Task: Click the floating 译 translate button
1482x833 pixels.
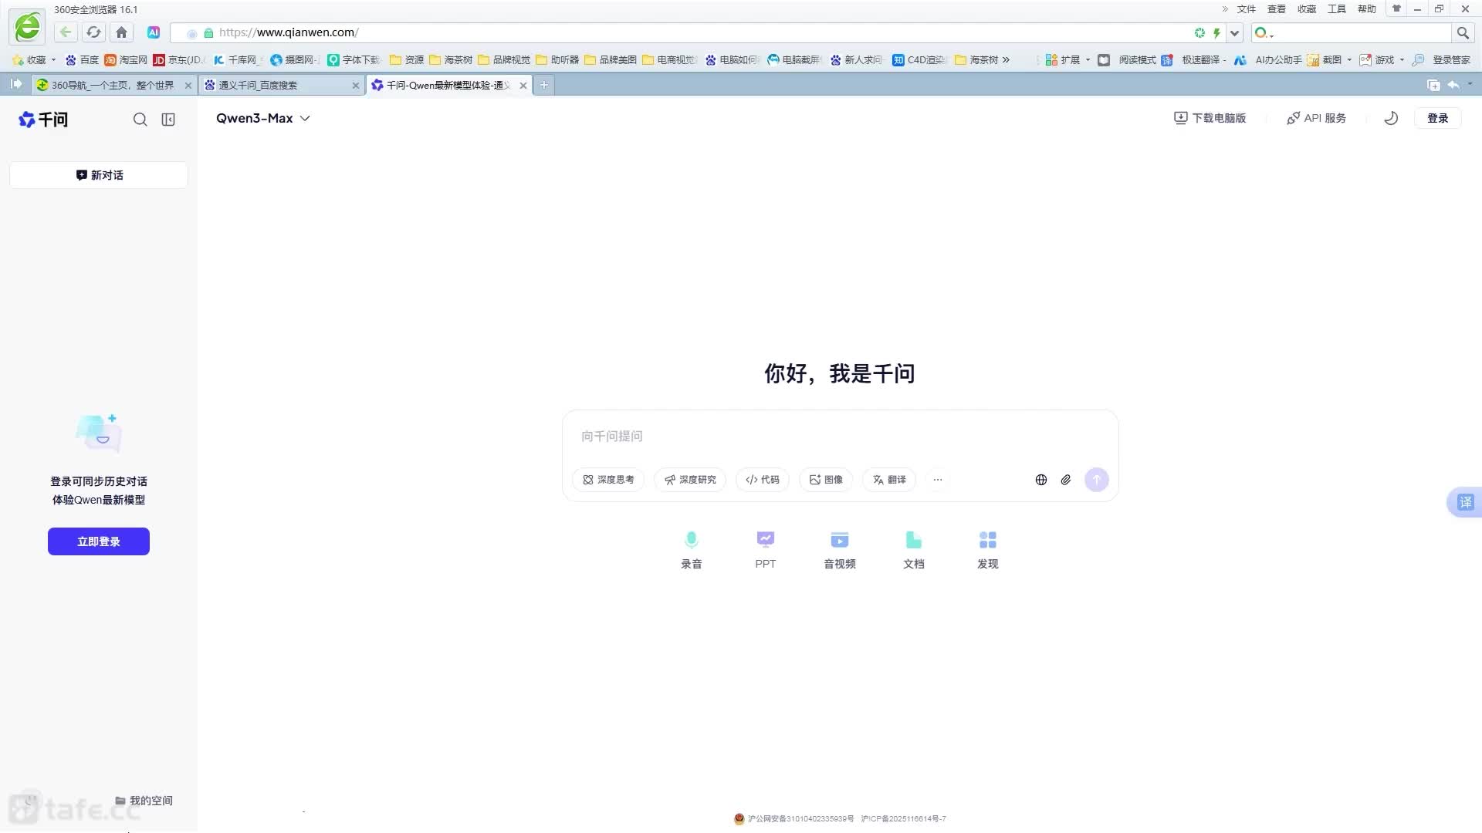Action: click(x=1465, y=502)
